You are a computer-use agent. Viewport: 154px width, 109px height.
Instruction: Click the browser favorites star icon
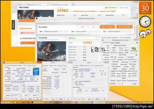click(x=134, y=5)
